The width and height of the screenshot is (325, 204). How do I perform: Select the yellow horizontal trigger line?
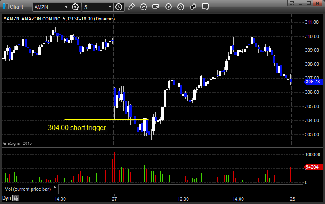tap(106, 119)
